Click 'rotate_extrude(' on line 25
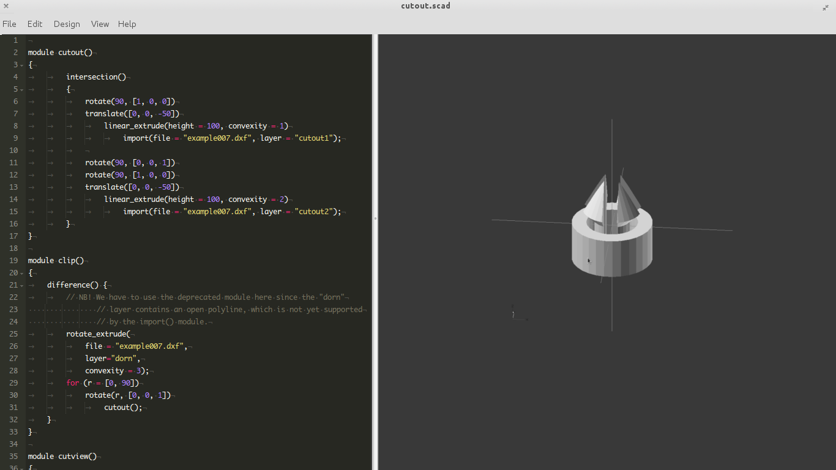 [98, 334]
